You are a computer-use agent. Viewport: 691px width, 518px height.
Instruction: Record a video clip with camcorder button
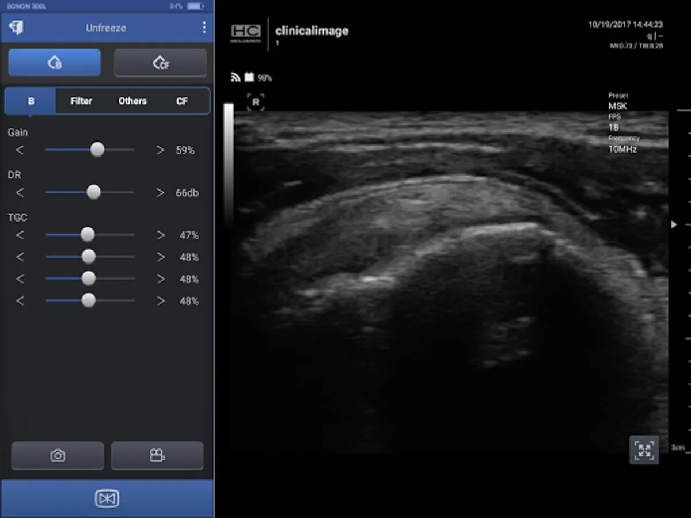tap(157, 456)
